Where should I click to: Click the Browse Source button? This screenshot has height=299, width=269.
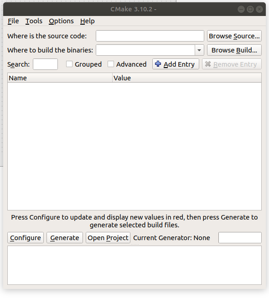click(x=234, y=36)
